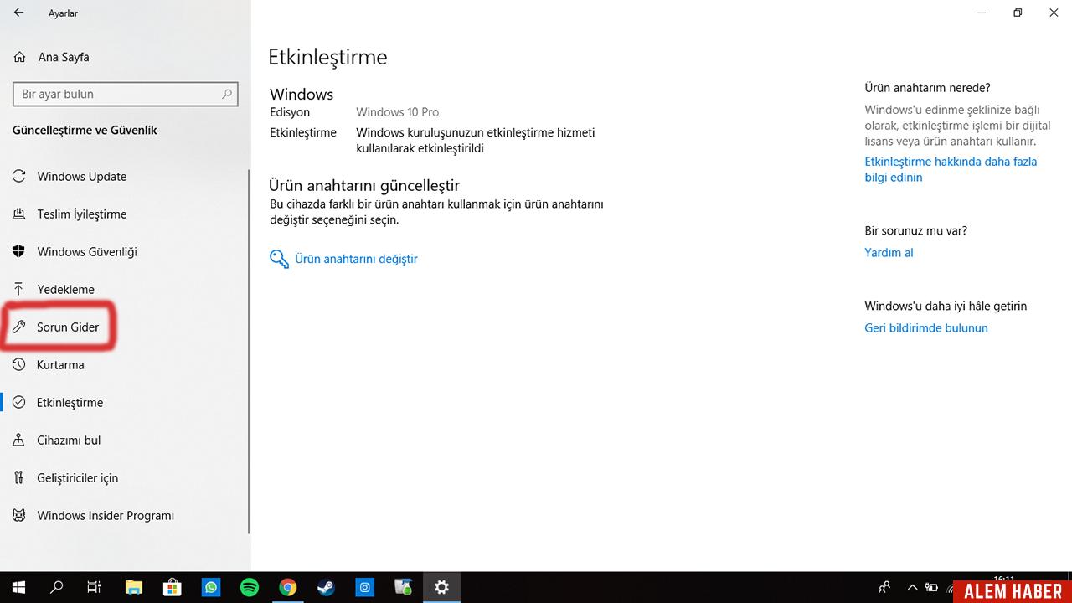Open the Yedekleme section
This screenshot has width=1072, height=603.
[64, 289]
